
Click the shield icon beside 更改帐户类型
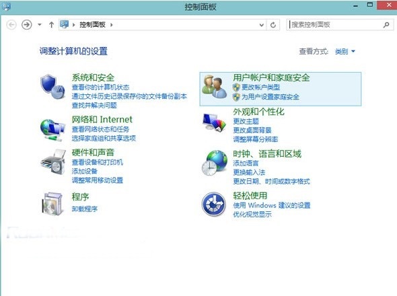236,87
